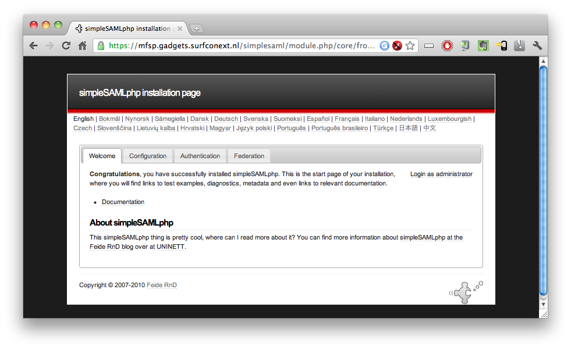Screen dimensions: 571x350
Task: Click the page's blue vertical scrollbar thumb
Action: (x=543, y=181)
